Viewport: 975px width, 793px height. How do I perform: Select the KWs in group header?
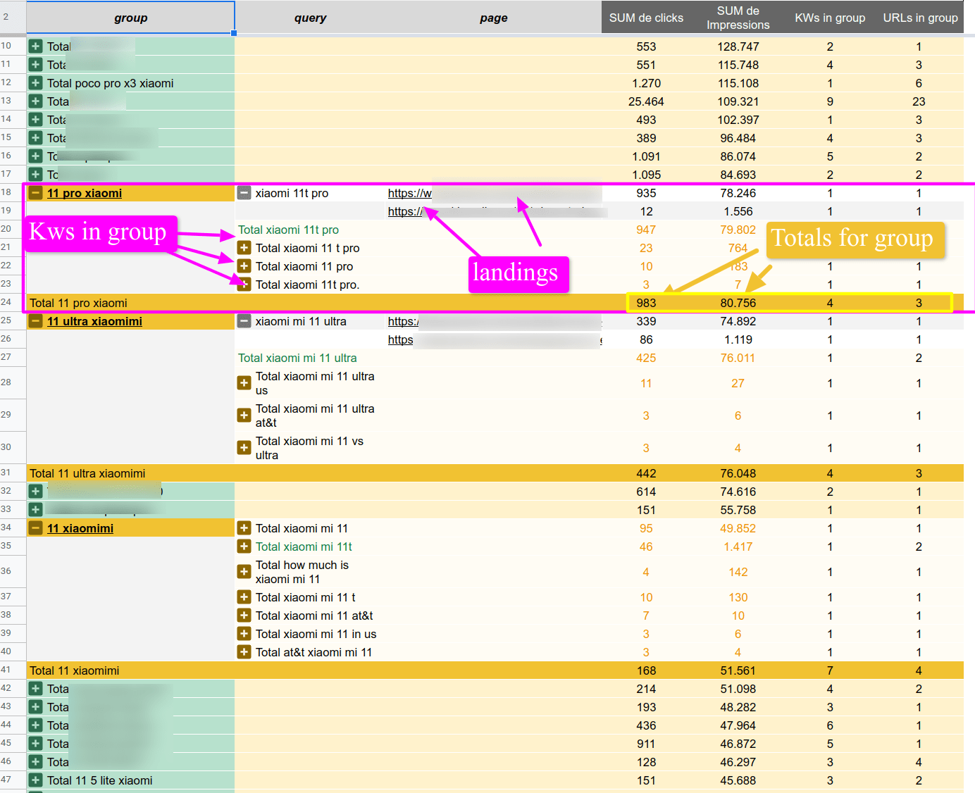point(830,18)
